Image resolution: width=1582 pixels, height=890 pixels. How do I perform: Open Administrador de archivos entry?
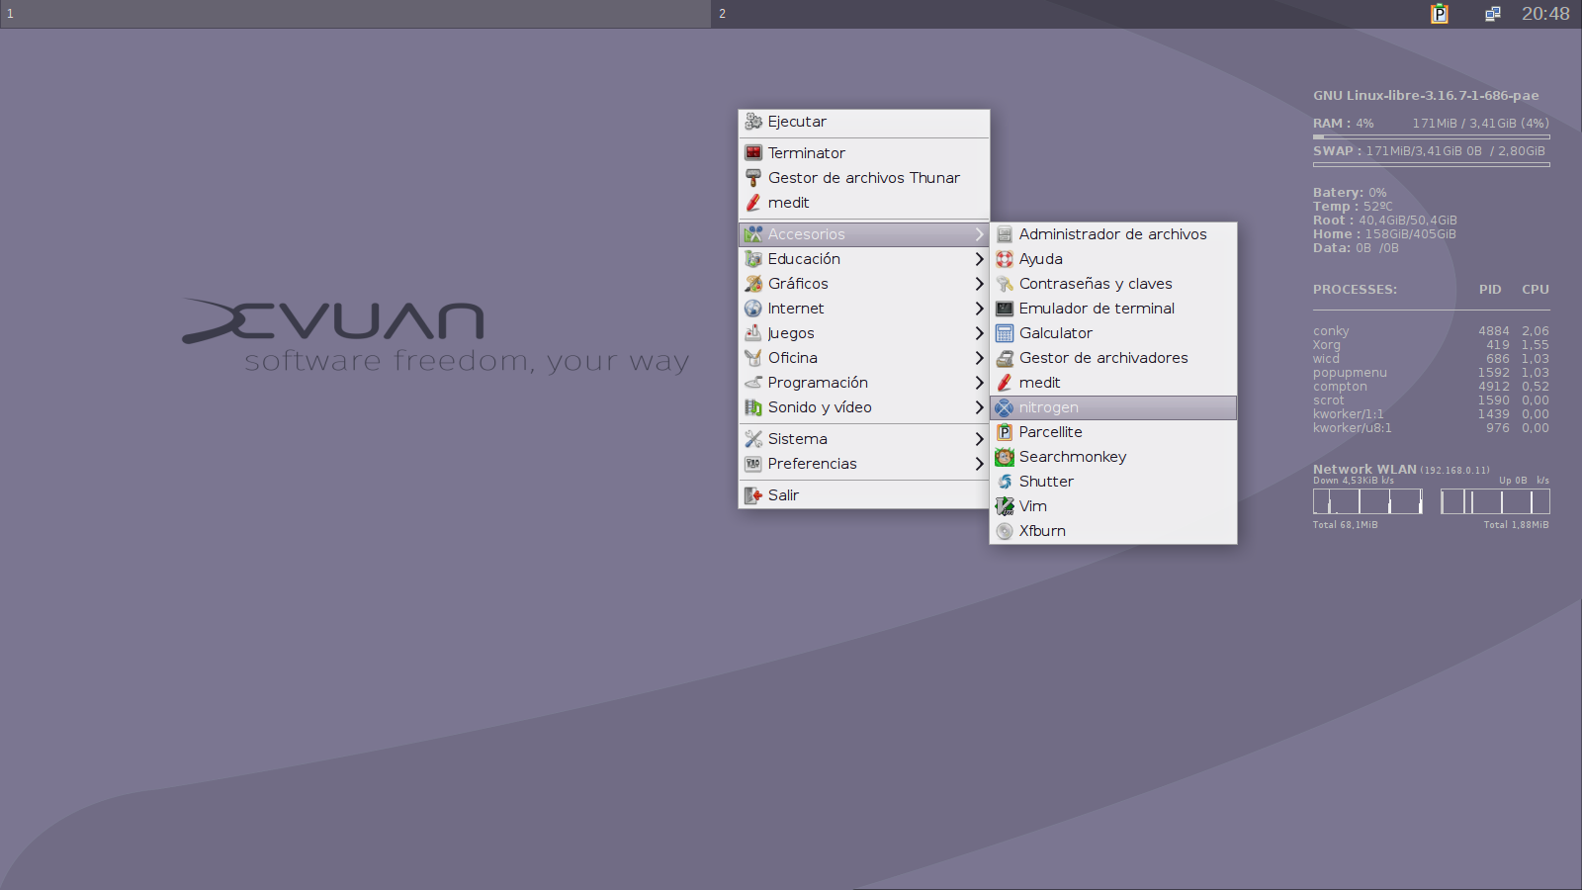pyautogui.click(x=1113, y=234)
